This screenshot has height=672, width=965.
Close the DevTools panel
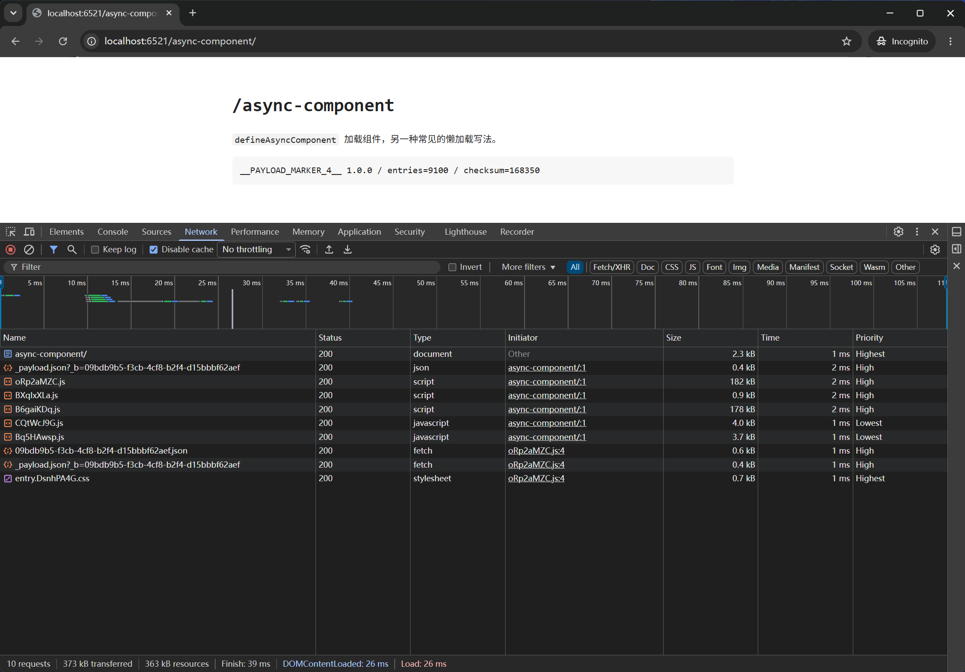pos(935,232)
